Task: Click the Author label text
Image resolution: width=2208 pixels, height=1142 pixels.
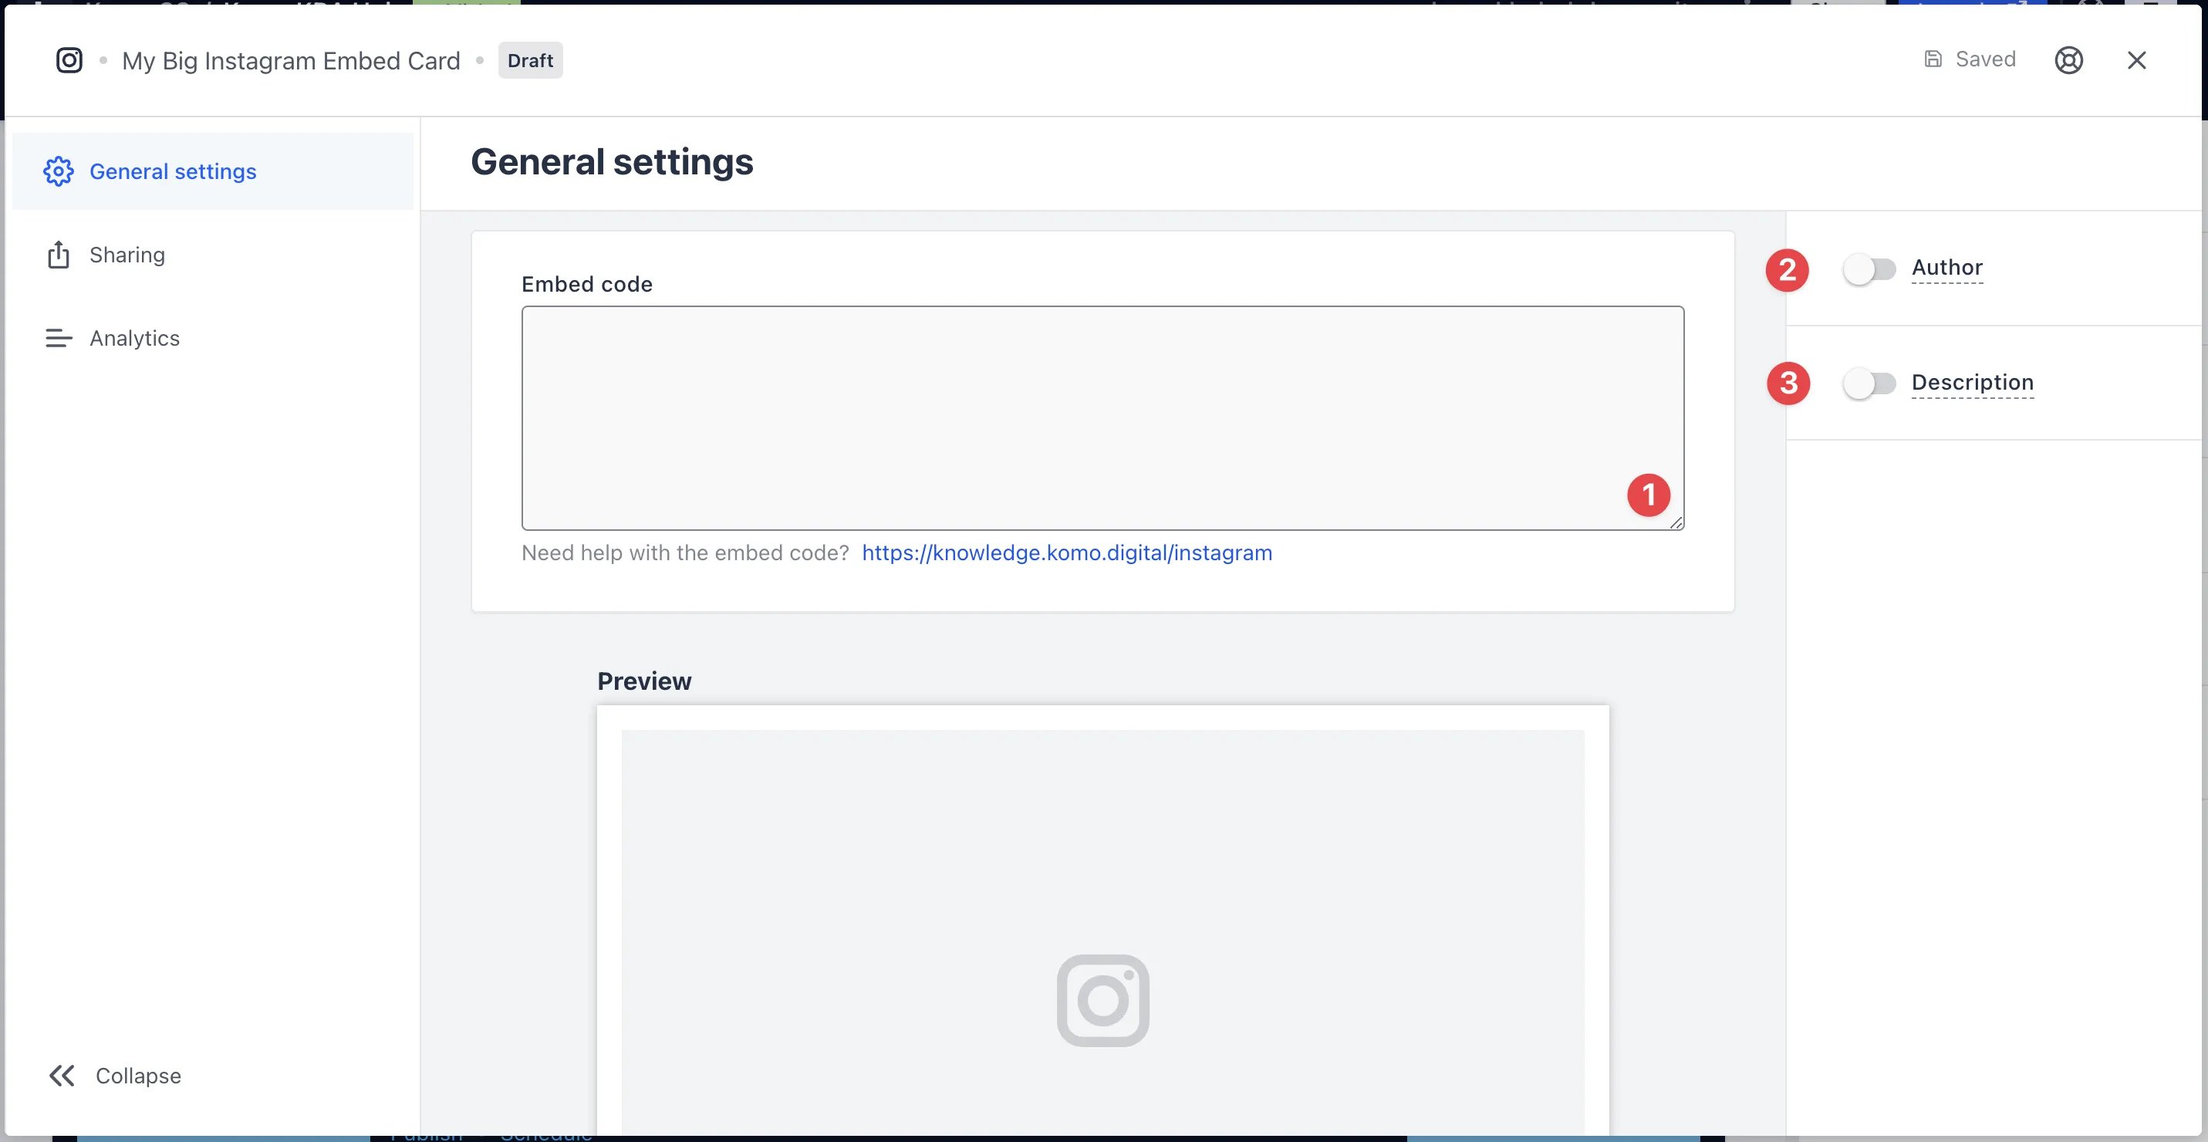Action: (x=1946, y=268)
